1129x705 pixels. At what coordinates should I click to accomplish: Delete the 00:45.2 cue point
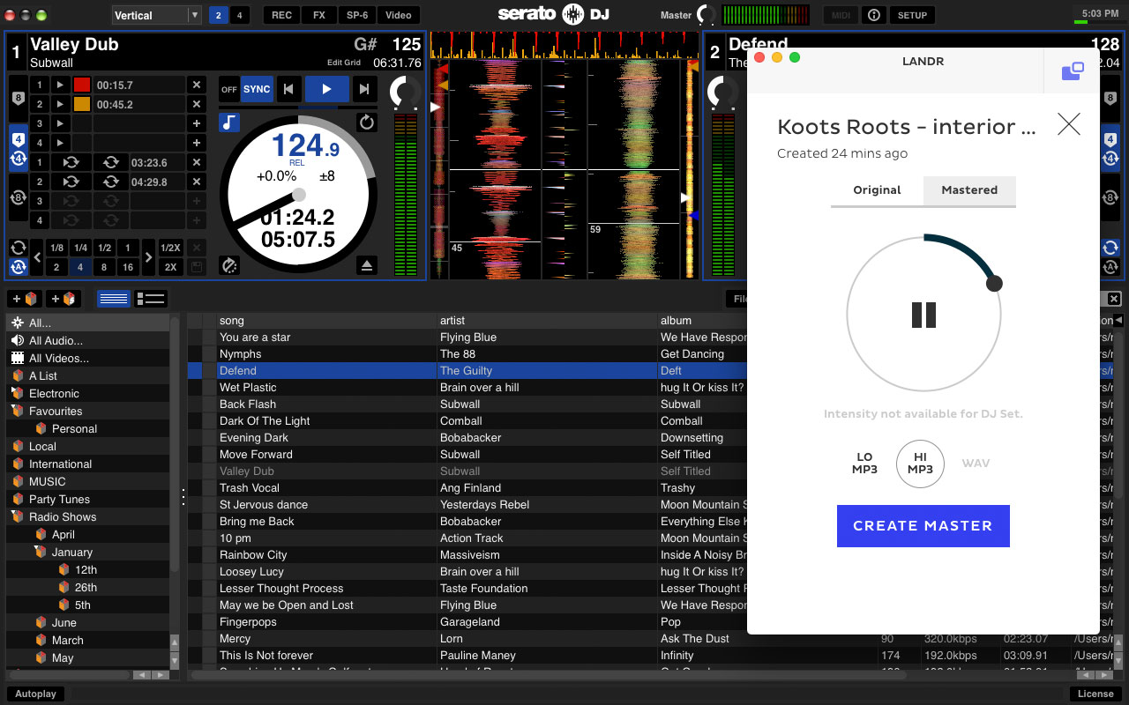pos(197,105)
